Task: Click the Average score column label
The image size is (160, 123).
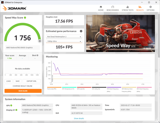Action: click(x=22, y=55)
